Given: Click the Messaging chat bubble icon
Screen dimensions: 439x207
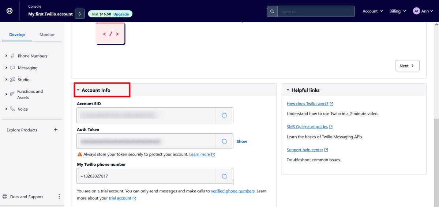Looking at the screenshot, I should (x=12, y=68).
